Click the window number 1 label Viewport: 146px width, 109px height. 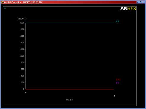pos(5,8)
